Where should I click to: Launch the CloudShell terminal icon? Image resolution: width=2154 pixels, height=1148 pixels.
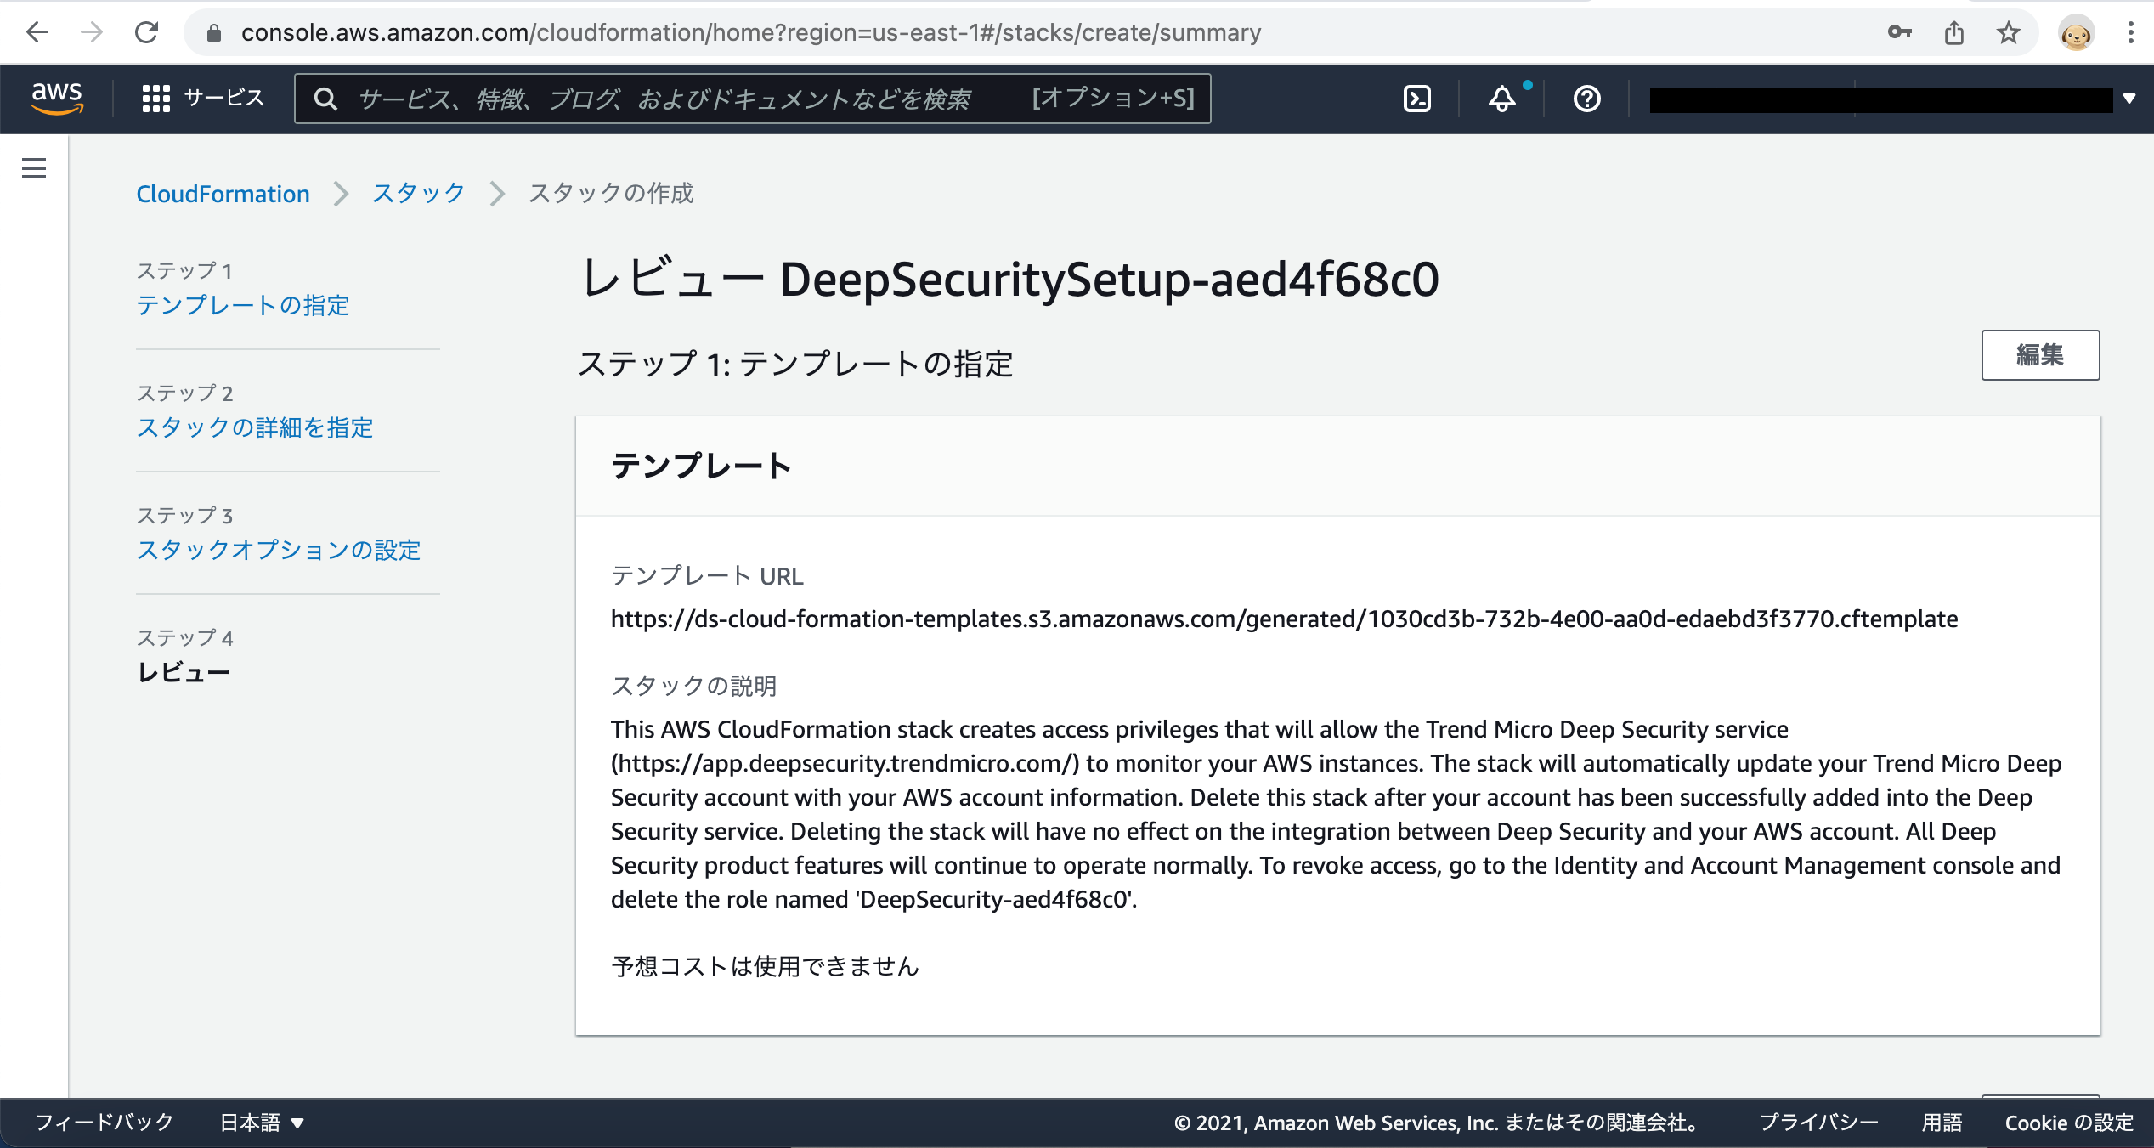(x=1416, y=99)
